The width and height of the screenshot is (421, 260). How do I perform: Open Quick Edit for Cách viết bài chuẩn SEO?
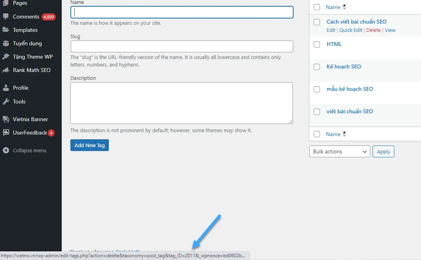[x=351, y=30]
